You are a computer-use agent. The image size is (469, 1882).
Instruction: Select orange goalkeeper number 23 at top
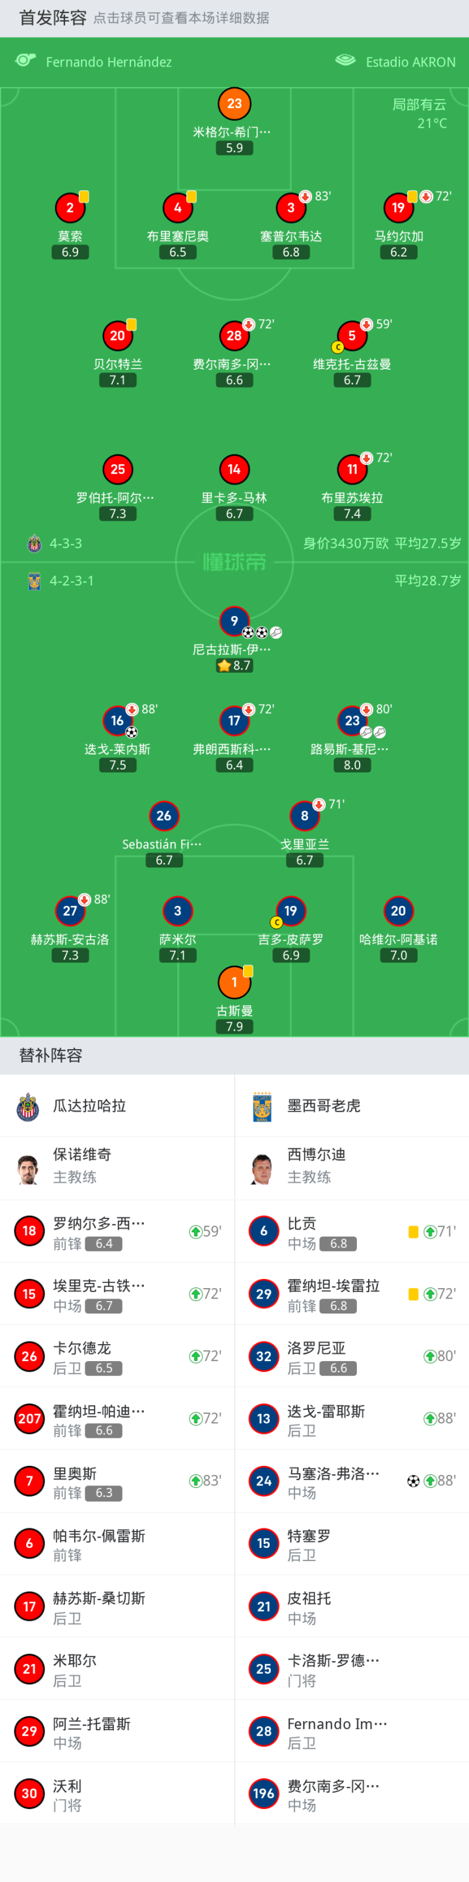point(234,104)
